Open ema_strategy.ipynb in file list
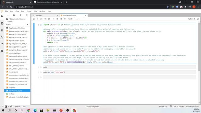Screen dimensions: 201x113 coord(16,66)
